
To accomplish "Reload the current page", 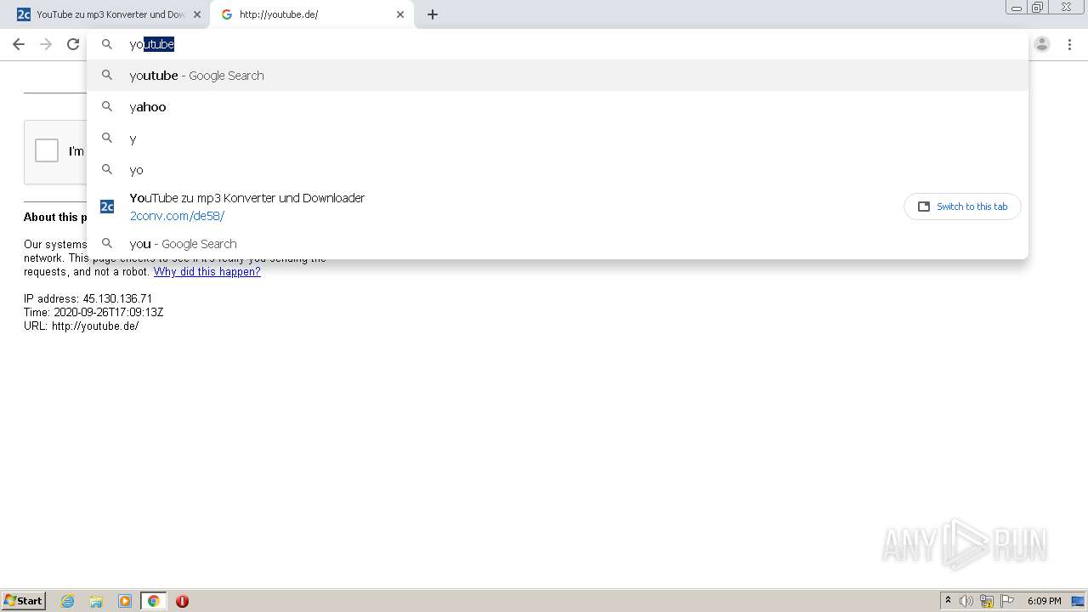I will [x=73, y=44].
